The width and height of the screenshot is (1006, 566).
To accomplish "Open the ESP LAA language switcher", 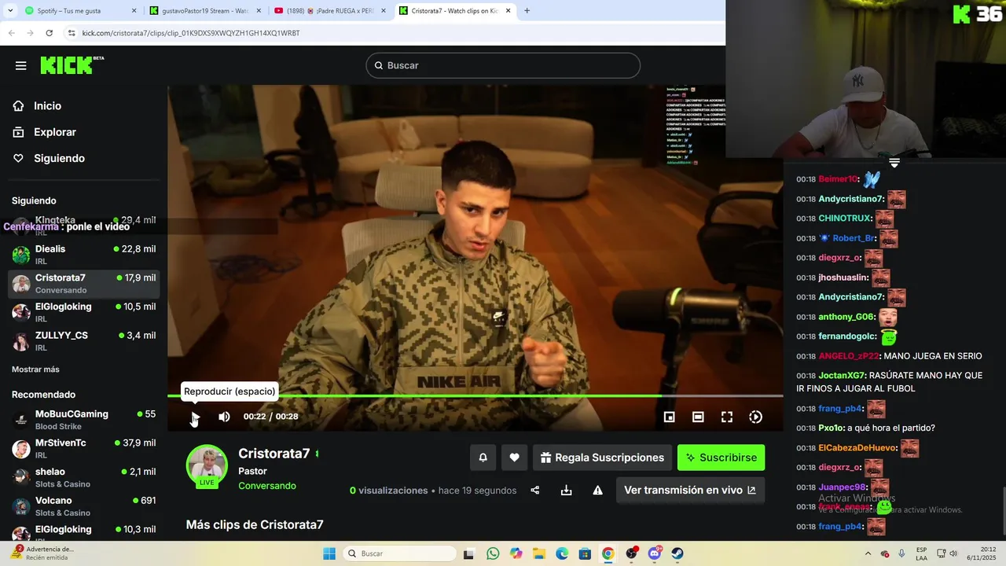I will coord(922,553).
